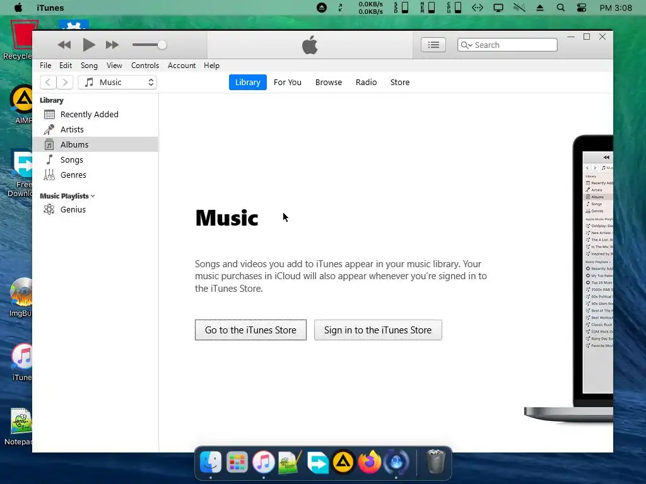Screen dimensions: 646x484
Task: Select Artists in the sidebar
Action: coord(95,130)
